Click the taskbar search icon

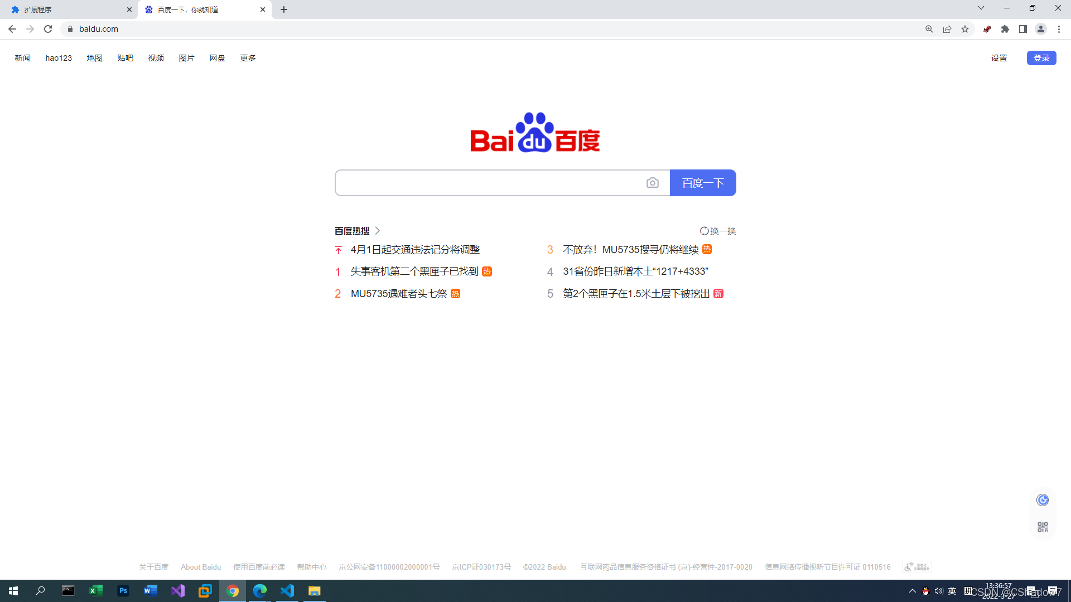40,591
